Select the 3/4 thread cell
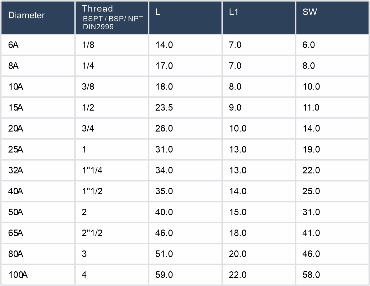370x286 pixels. click(x=88, y=128)
